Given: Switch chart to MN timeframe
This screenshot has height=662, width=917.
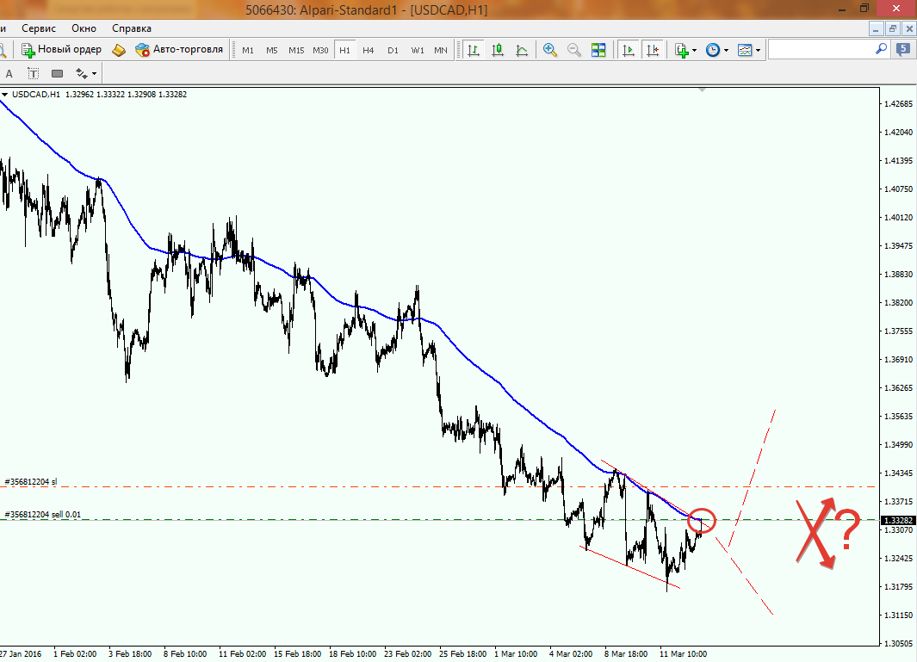Looking at the screenshot, I should pos(440,50).
